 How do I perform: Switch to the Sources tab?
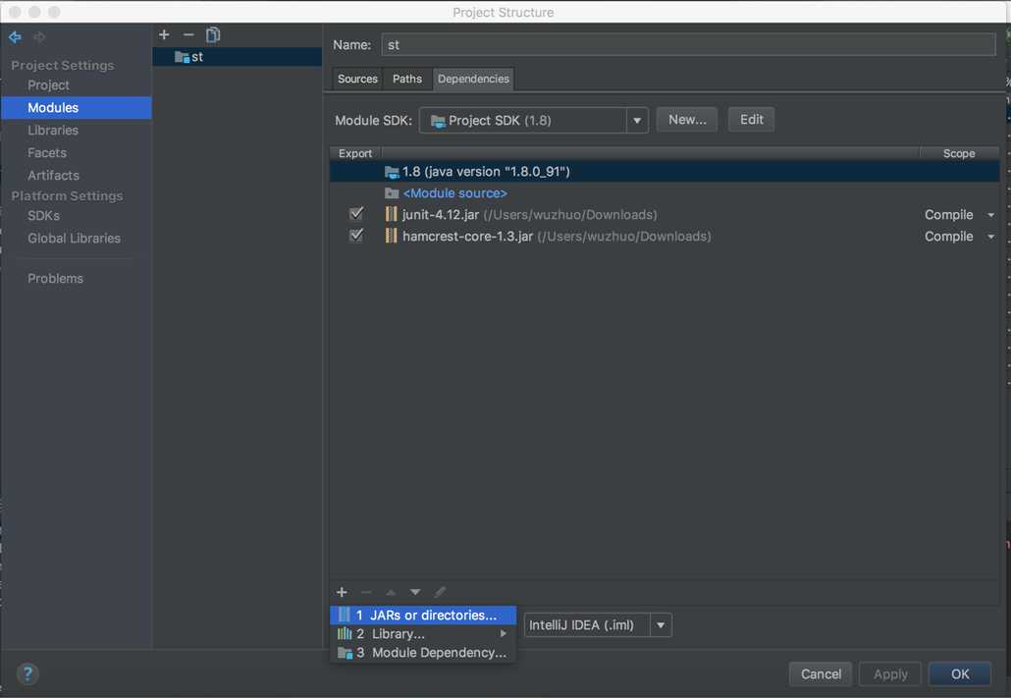point(357,79)
